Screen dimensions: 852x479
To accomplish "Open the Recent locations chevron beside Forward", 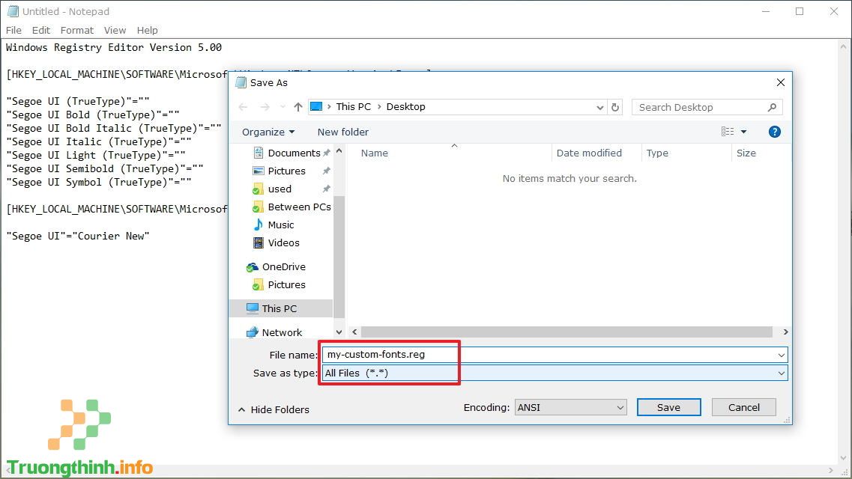I will tap(283, 107).
